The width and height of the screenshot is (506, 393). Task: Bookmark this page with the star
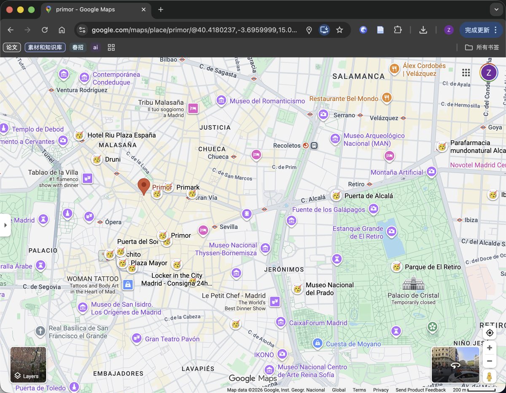[x=339, y=30]
